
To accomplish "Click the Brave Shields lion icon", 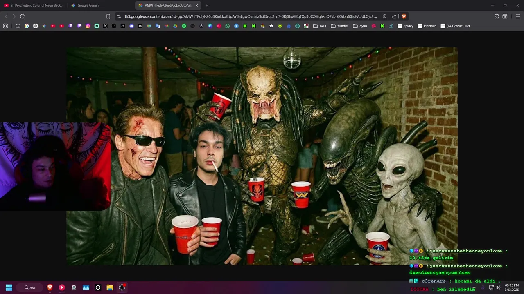I will coord(404,16).
